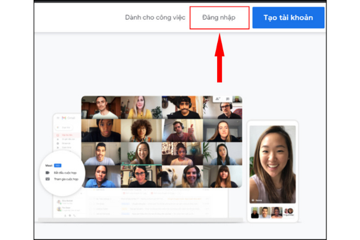
Task: Click the blue Tạo tài khoản button
Action: (x=289, y=17)
